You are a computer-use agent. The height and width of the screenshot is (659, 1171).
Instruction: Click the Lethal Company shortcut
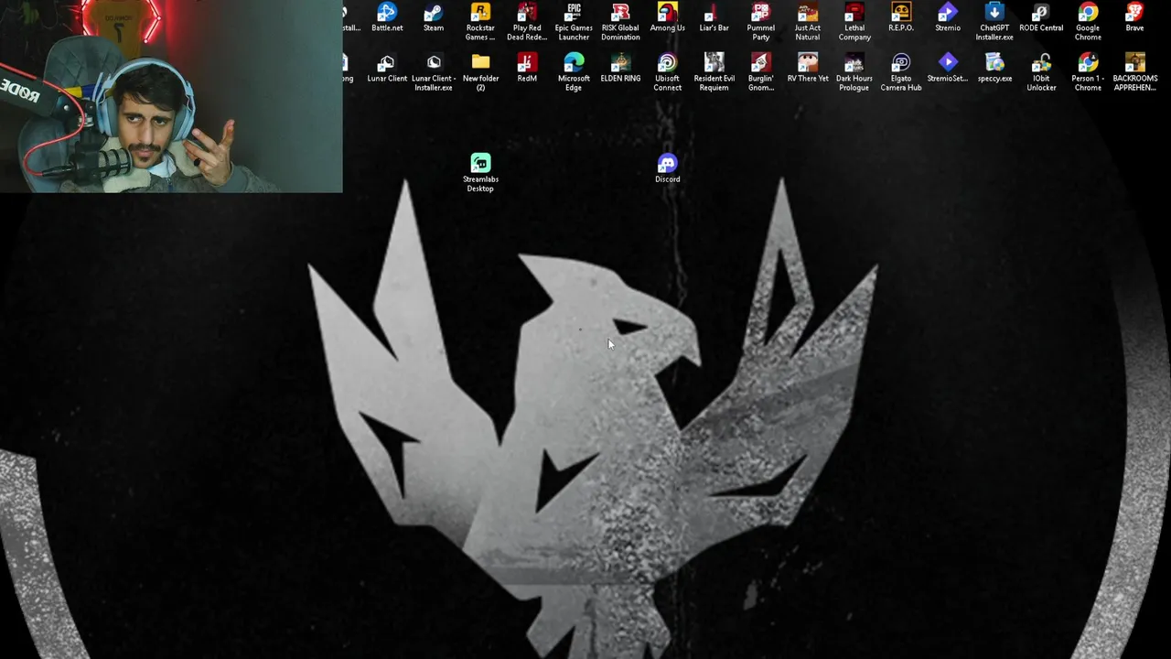(x=854, y=22)
